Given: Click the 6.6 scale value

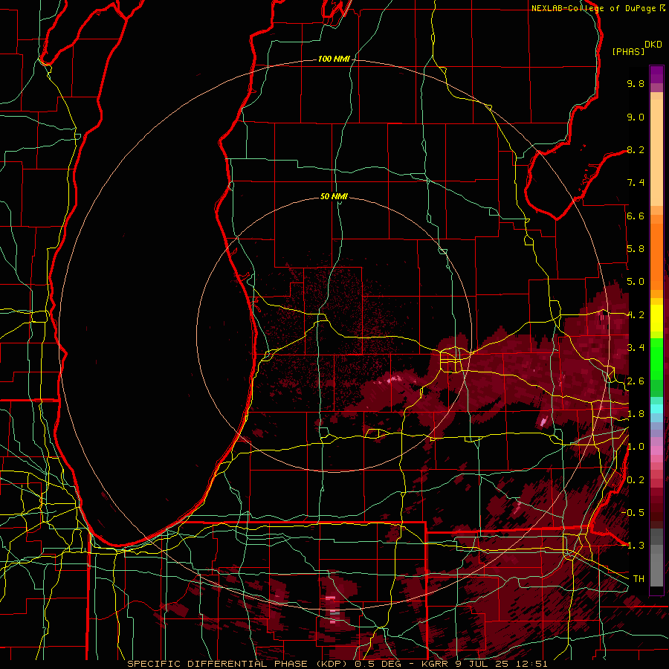Looking at the screenshot, I should click(636, 216).
